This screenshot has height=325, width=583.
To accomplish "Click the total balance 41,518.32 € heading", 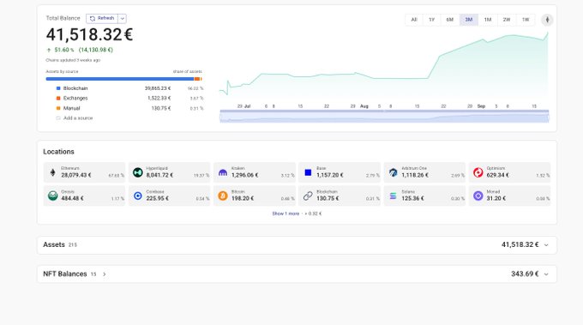I will point(90,35).
